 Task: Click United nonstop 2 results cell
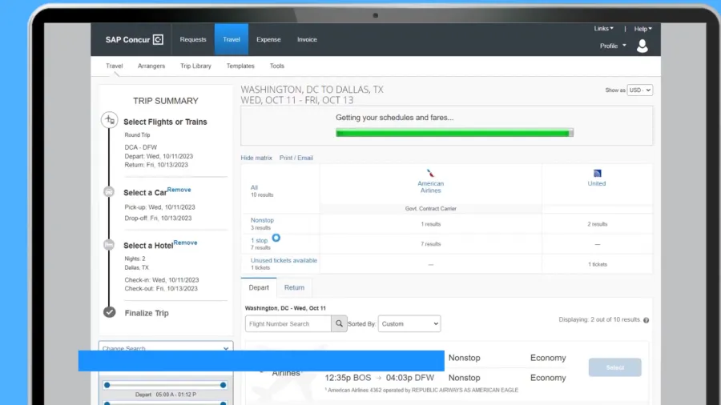[x=598, y=224]
